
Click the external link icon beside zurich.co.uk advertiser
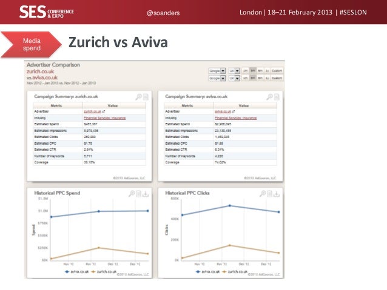tap(104, 111)
